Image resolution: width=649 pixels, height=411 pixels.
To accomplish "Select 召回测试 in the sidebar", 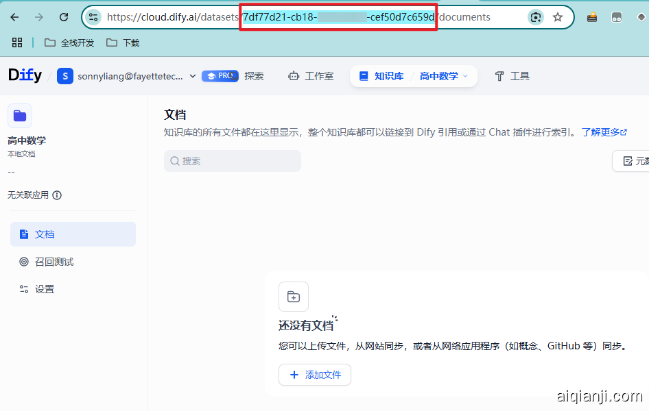I will point(54,262).
